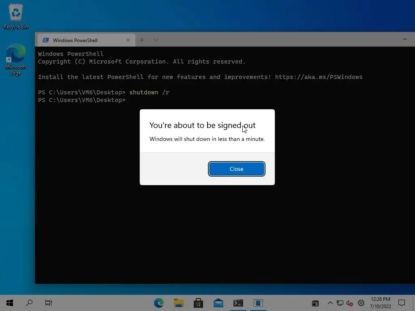
Task: Click 'Windows will shut down' message text
Action: click(207, 139)
